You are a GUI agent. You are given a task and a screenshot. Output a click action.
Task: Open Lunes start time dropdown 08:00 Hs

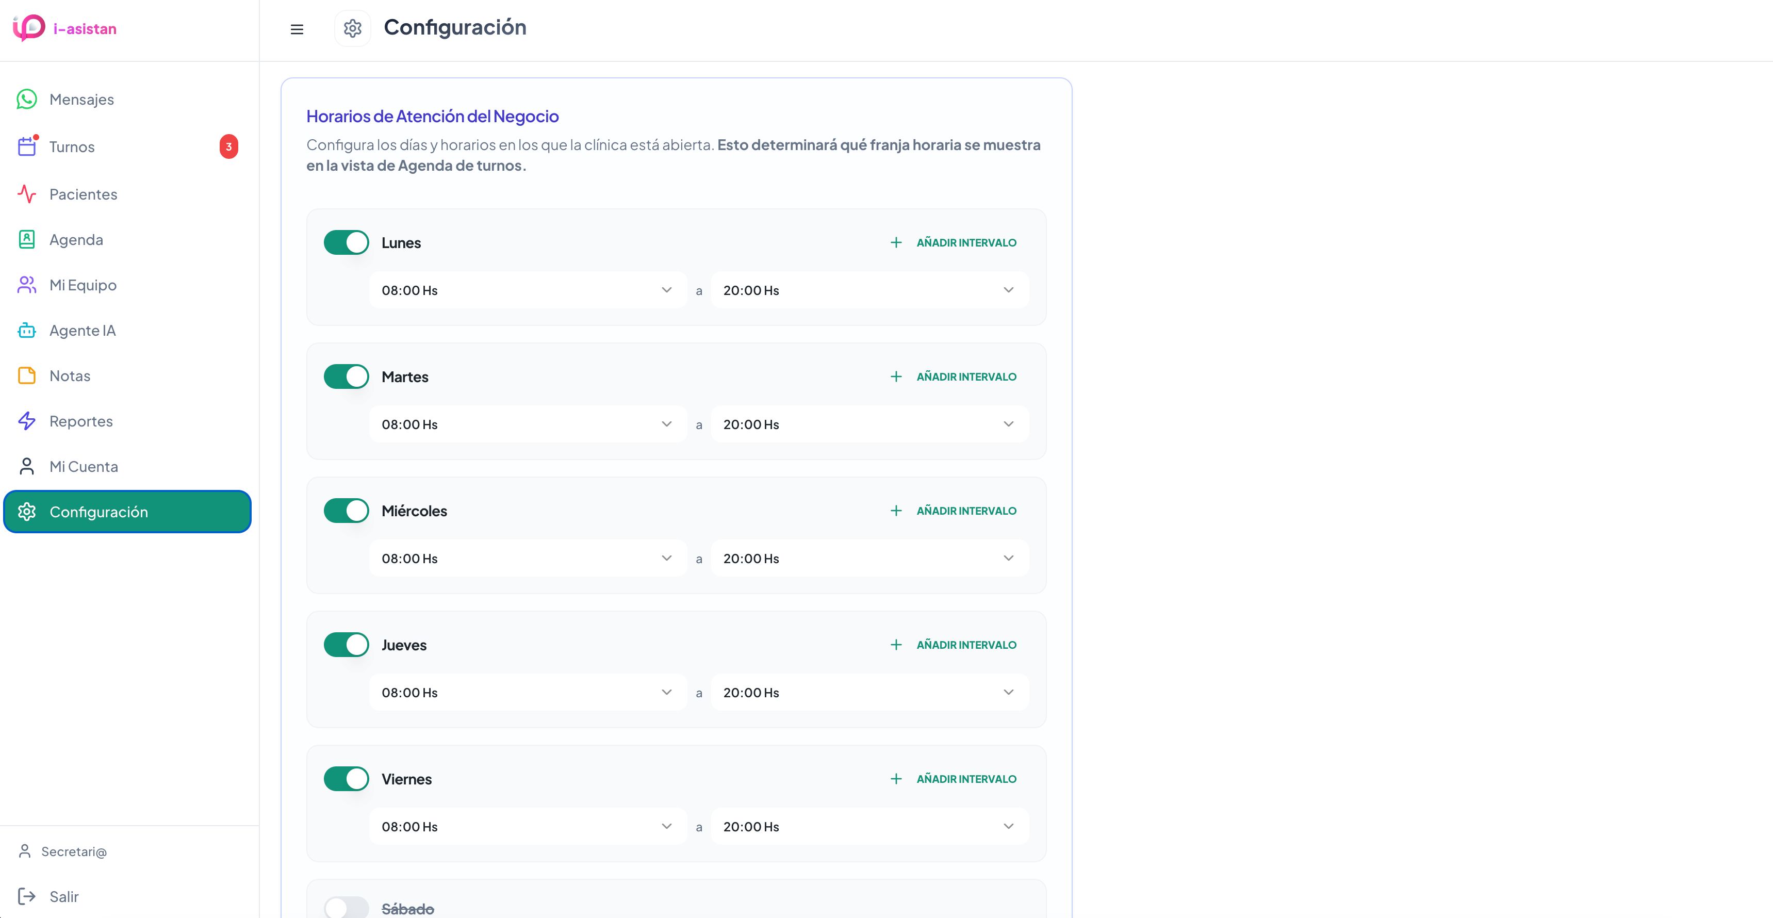click(528, 290)
